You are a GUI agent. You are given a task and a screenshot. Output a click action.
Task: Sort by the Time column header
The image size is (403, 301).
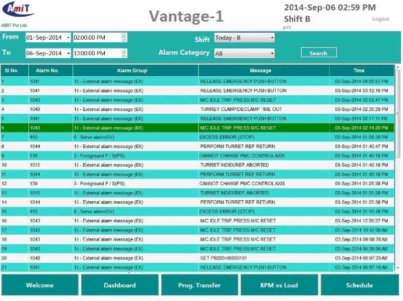(361, 71)
